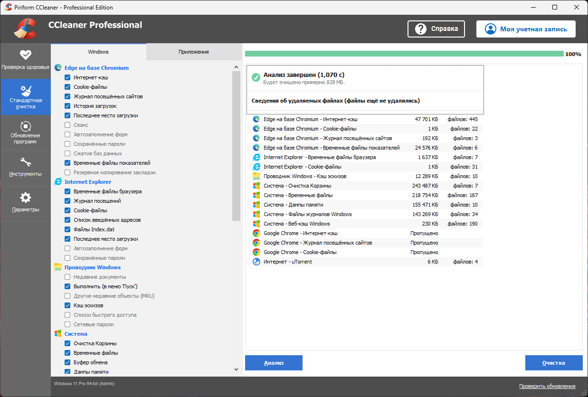Click the CCleaner logo in the header

point(25,28)
